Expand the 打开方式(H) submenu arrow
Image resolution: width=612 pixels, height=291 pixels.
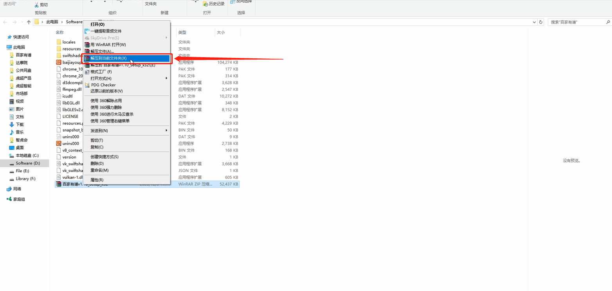[166, 78]
